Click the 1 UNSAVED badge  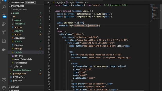(x=30, y=2)
